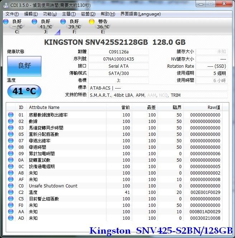The width and height of the screenshot is (235, 238).
Task: Click raw value 000801AD0029
Action: (205, 211)
